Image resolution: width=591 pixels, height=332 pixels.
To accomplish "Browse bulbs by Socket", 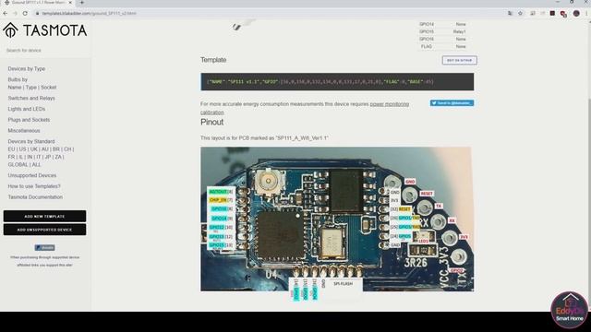I will point(49,87).
